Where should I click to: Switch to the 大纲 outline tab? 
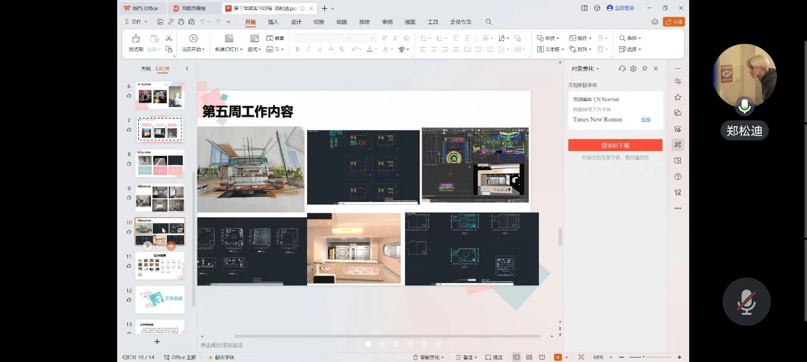tap(145, 69)
